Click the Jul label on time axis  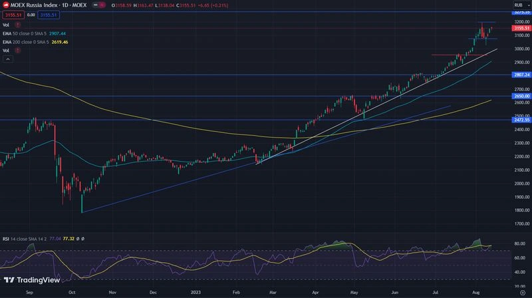(436, 293)
